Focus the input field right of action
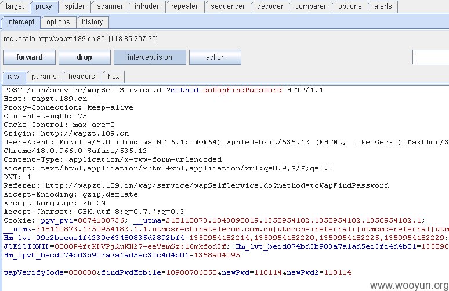Viewport: 449px width, 291px height. [430, 57]
